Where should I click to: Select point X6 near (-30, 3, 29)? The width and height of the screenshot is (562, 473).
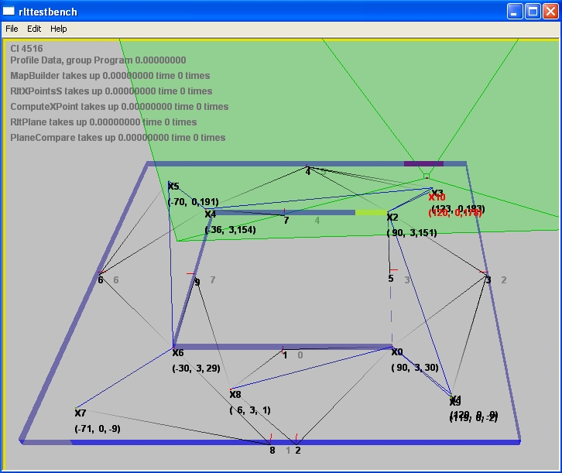click(x=177, y=352)
